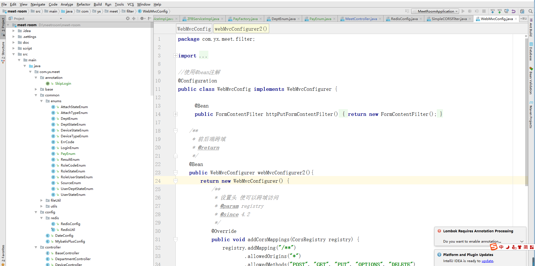Open the VCS menu

[x=131, y=4]
